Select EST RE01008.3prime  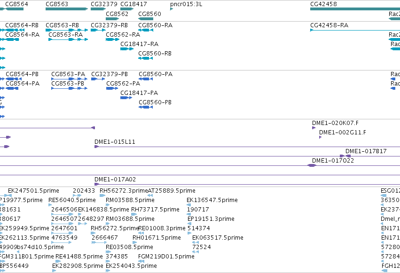[x=141, y=233]
